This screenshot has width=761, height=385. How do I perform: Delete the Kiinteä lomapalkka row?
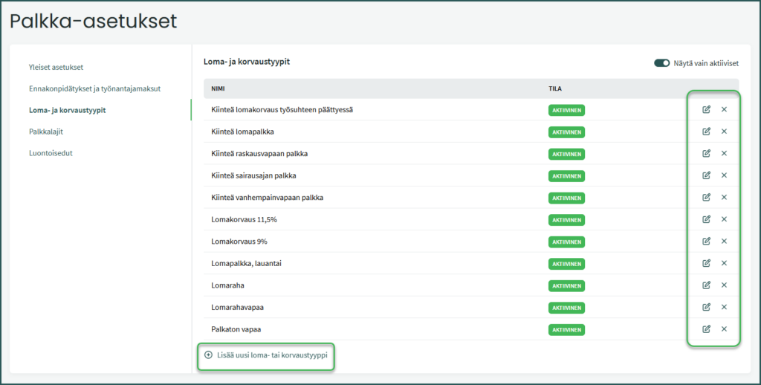click(x=724, y=132)
